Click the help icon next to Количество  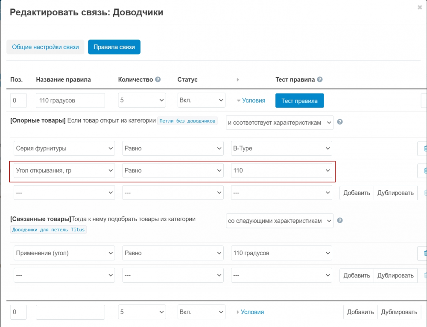click(158, 79)
